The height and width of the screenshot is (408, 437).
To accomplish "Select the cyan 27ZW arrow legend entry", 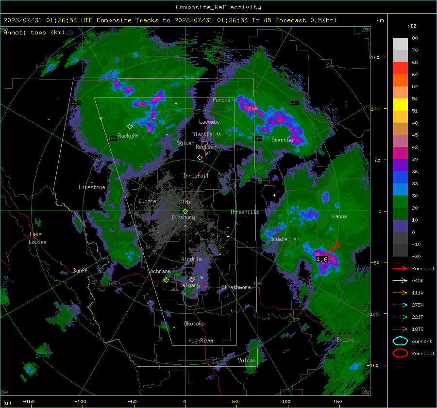I will [x=400, y=305].
